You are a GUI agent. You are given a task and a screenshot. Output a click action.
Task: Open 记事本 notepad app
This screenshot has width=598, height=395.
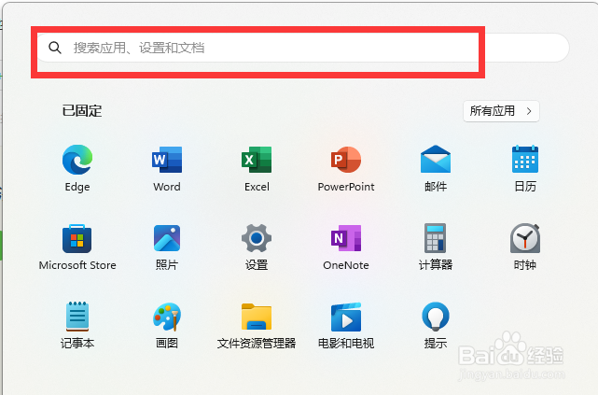pos(77,317)
